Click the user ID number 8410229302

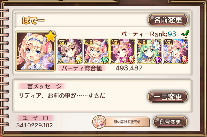(34, 125)
